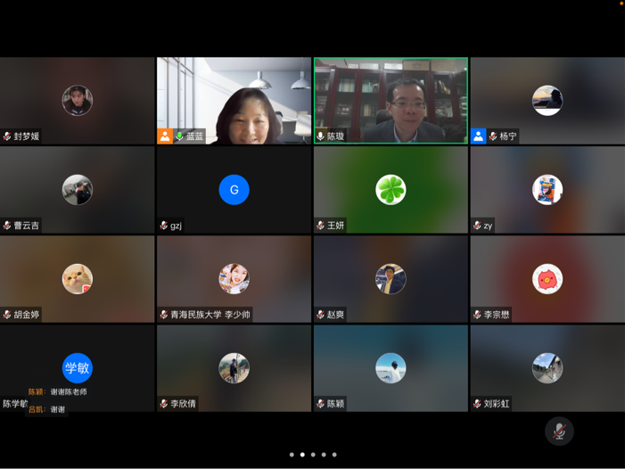Open 陈璇's active speaker video tile
The image size is (625, 469).
(391, 98)
